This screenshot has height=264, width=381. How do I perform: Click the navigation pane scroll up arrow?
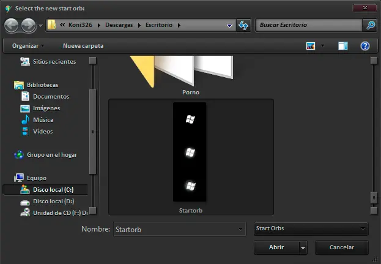click(x=92, y=61)
